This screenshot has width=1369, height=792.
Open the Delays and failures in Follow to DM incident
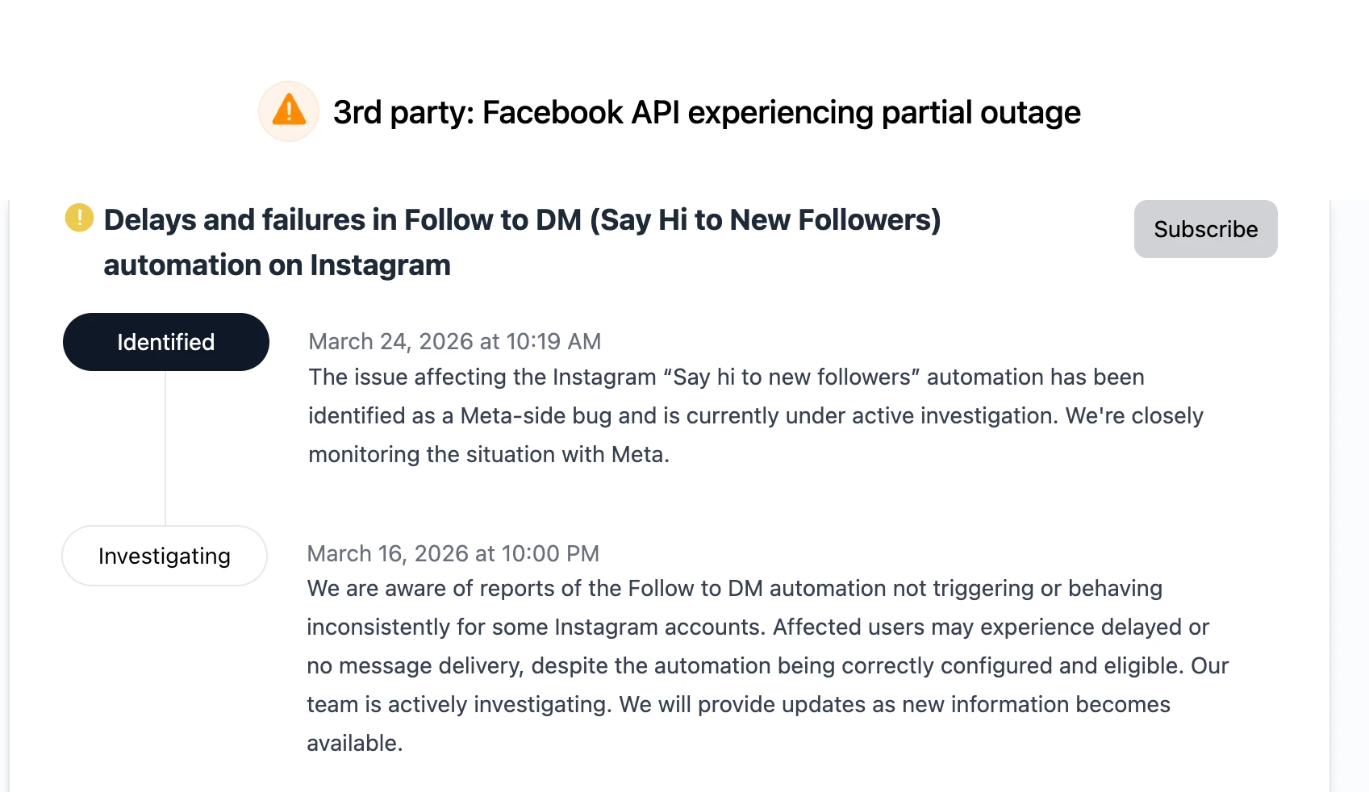click(522, 220)
